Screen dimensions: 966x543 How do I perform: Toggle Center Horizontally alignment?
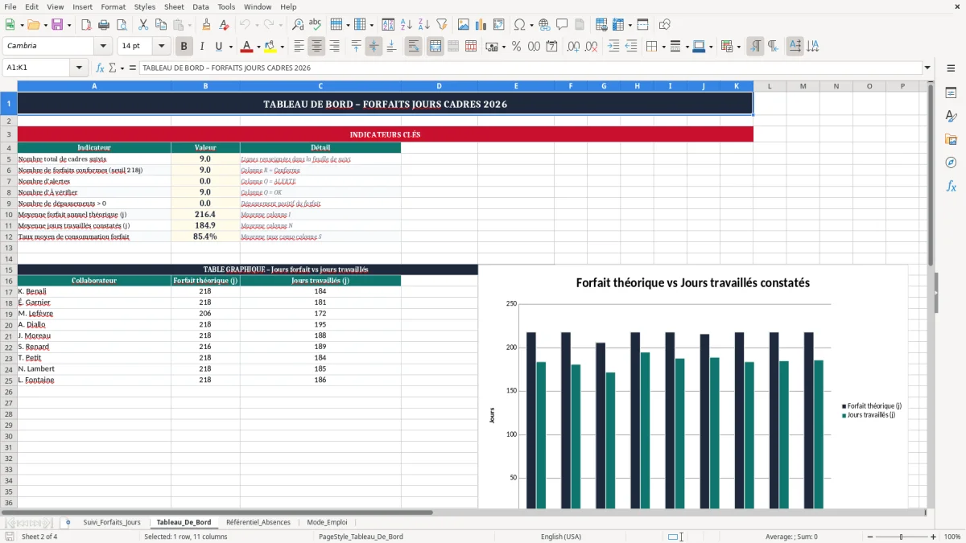point(316,47)
